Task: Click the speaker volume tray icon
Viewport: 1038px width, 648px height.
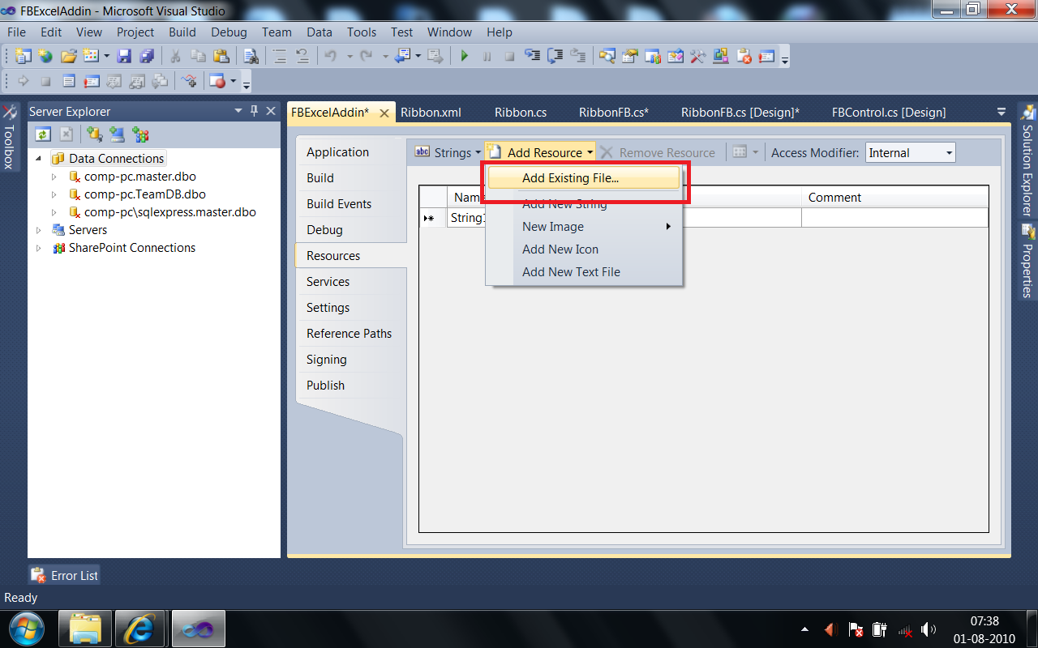Action: [929, 629]
